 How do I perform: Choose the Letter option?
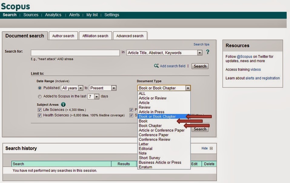click(164, 144)
